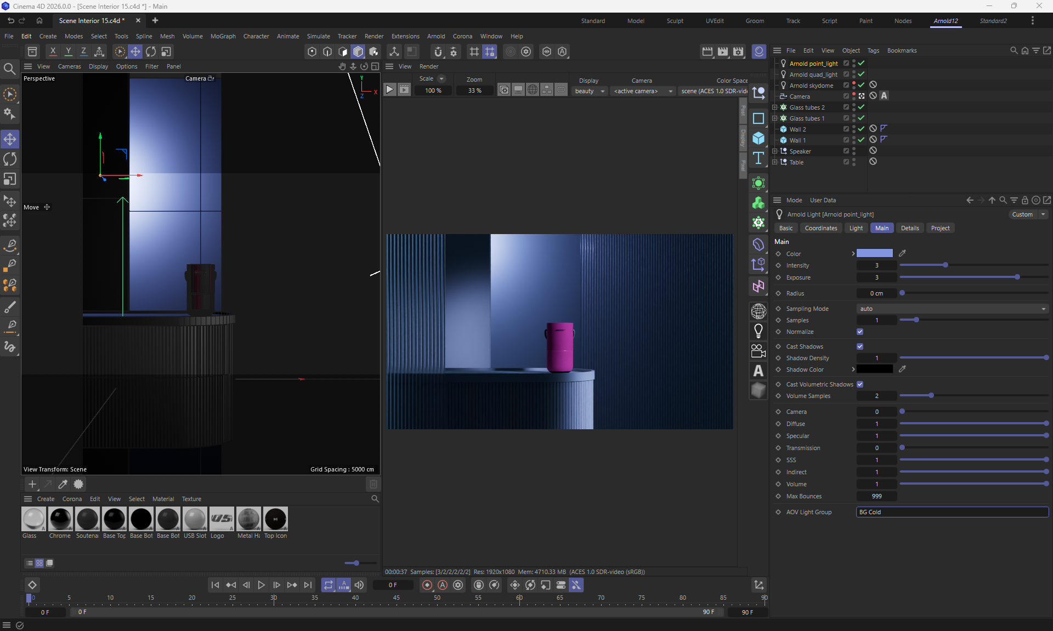Select the Move tool in left toolbar
The height and width of the screenshot is (631, 1053).
pos(10,139)
